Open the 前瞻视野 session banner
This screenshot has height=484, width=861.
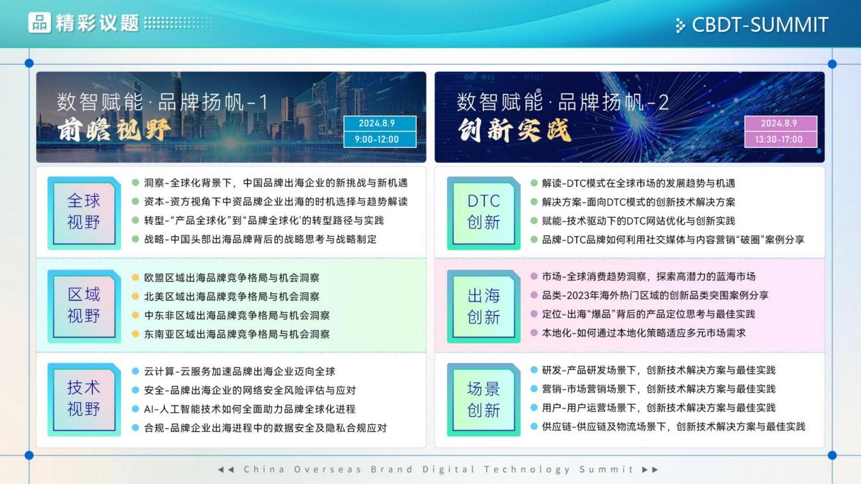click(x=231, y=117)
